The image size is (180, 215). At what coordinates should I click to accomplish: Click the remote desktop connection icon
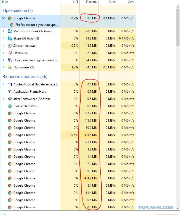pyautogui.click(x=10, y=60)
